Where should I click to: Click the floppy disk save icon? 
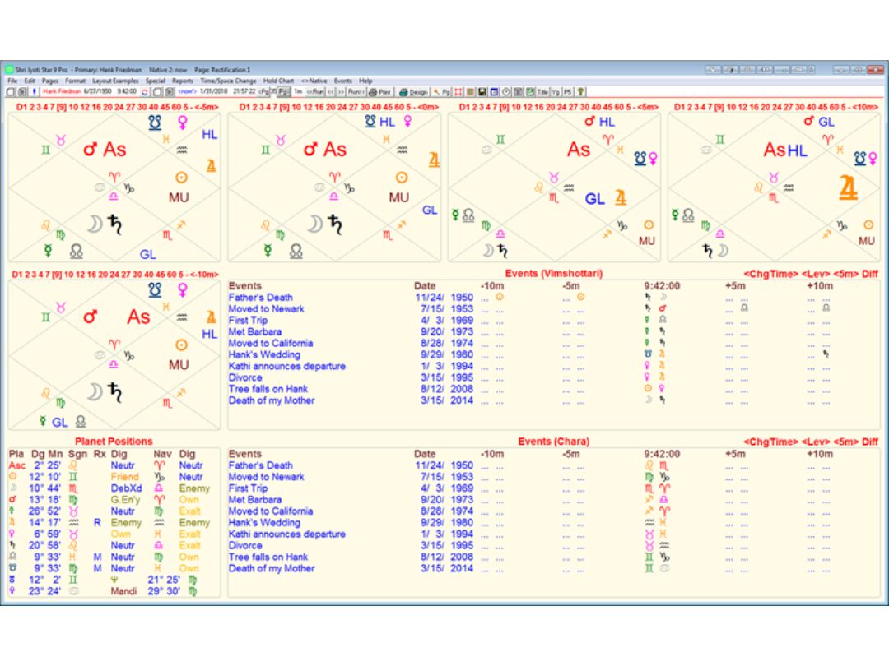(x=482, y=91)
